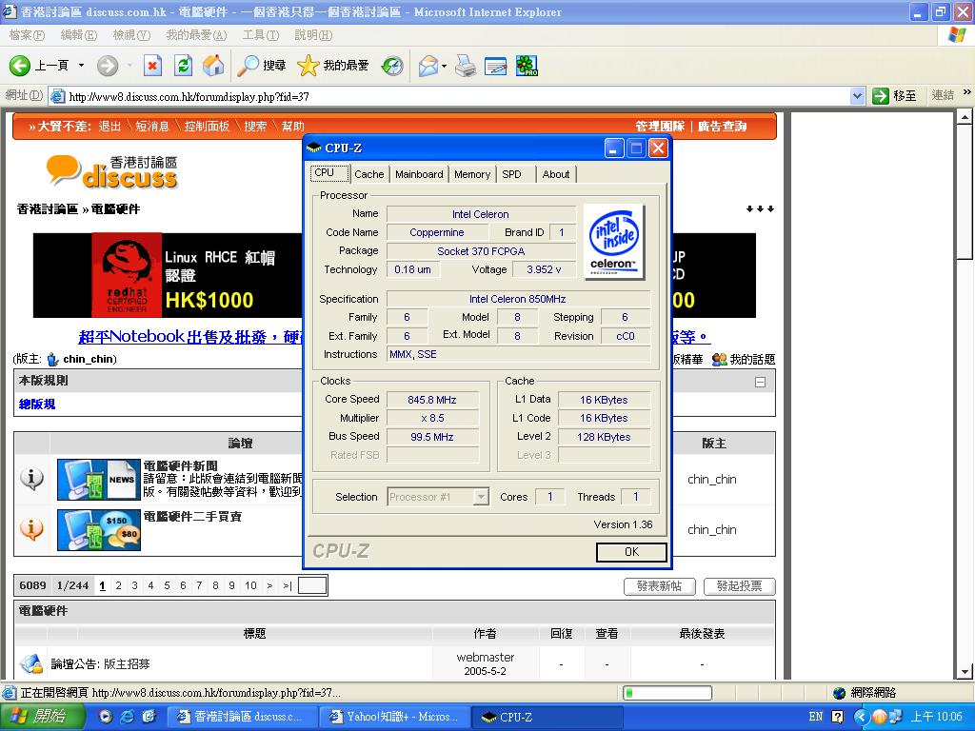The image size is (975, 731).
Task: Click the Home page icon
Action: (213, 66)
